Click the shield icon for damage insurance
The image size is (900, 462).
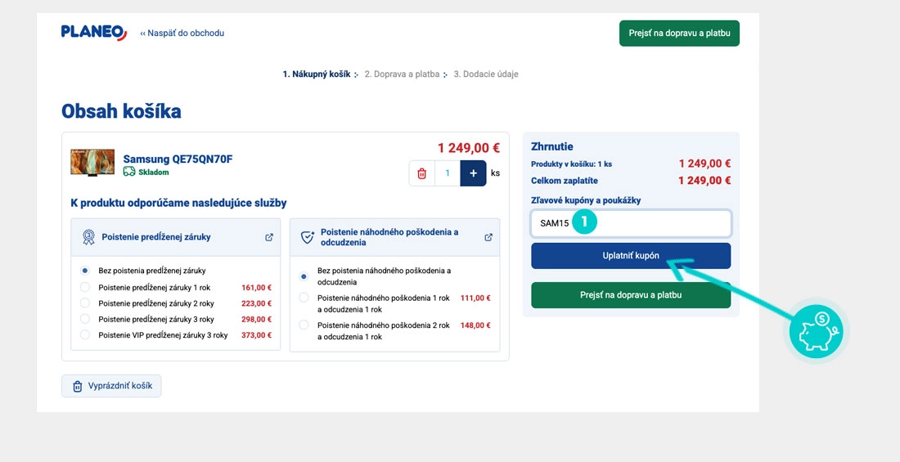308,237
